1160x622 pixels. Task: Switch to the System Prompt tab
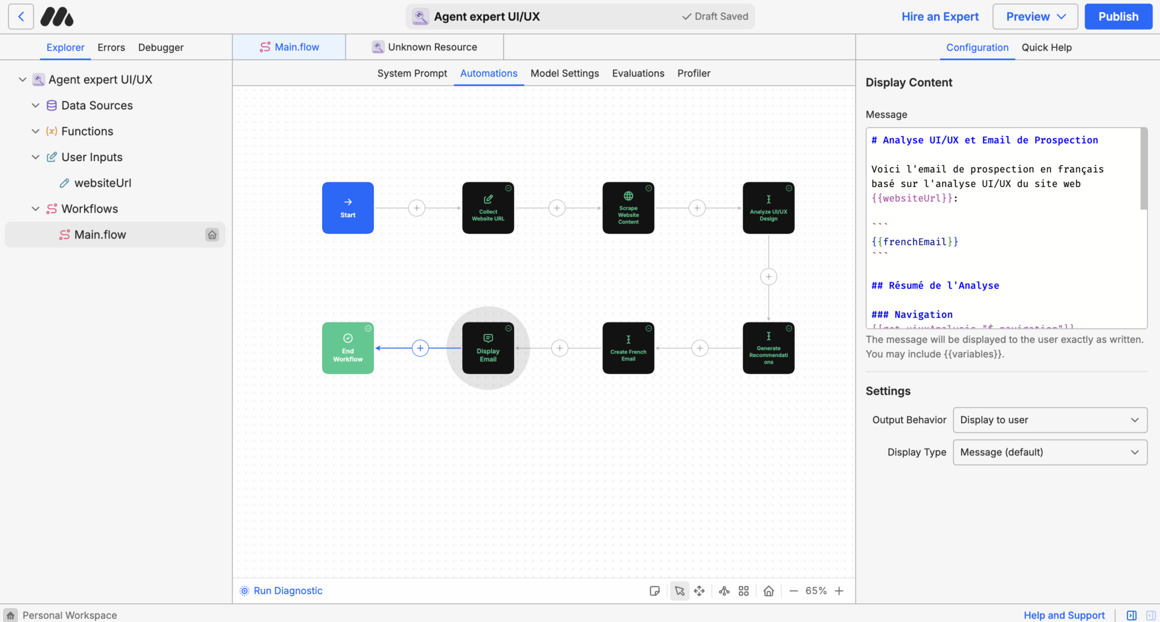[412, 73]
